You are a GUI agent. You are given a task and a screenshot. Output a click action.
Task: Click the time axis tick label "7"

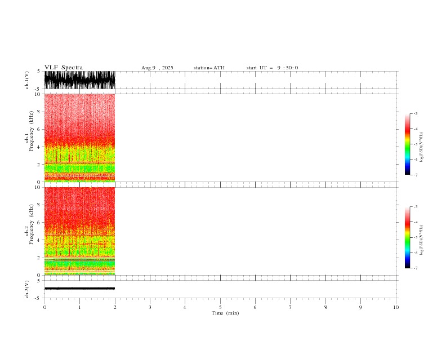pyautogui.click(x=291, y=307)
